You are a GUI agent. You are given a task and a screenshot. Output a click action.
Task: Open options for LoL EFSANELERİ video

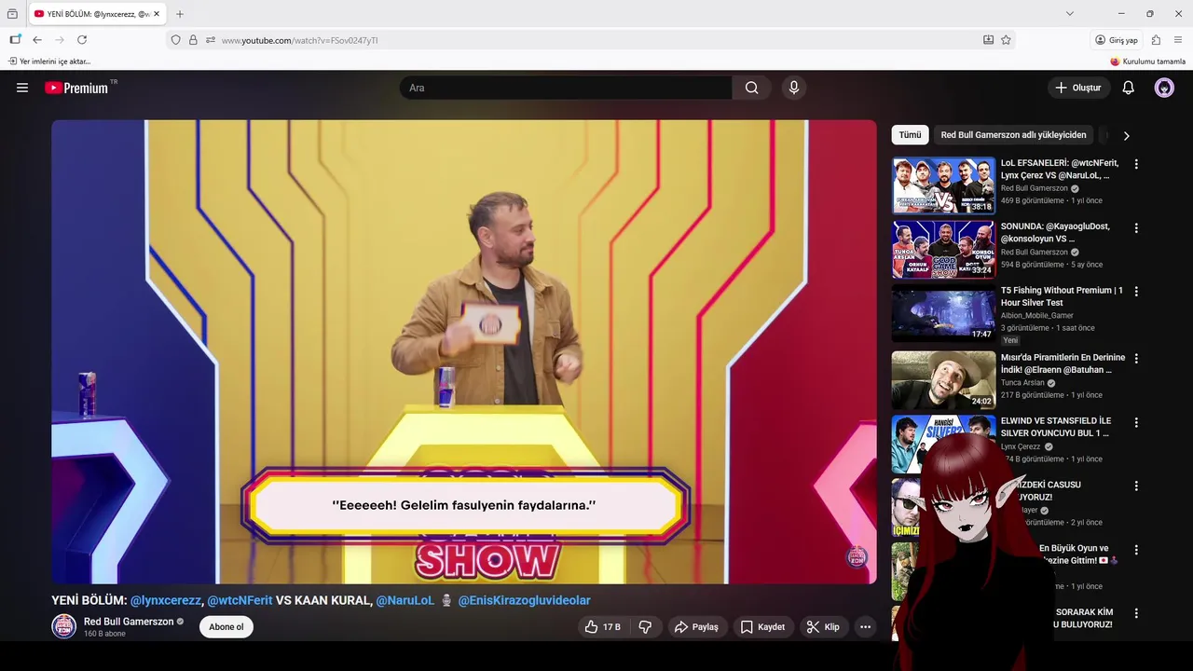pyautogui.click(x=1135, y=164)
